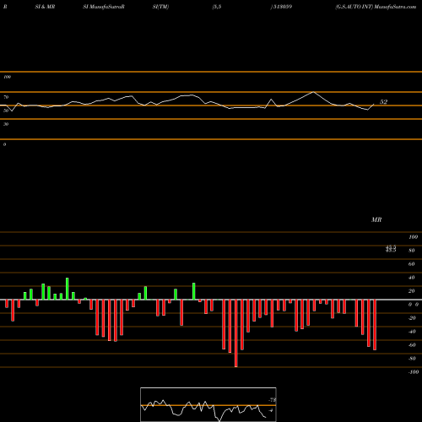Click the -73 label inside mini chart
Viewport: 422px width, 422px height.
[273, 400]
